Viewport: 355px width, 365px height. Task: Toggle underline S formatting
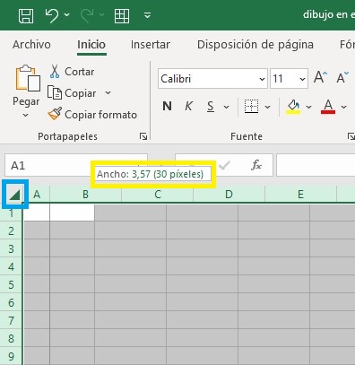(x=211, y=106)
